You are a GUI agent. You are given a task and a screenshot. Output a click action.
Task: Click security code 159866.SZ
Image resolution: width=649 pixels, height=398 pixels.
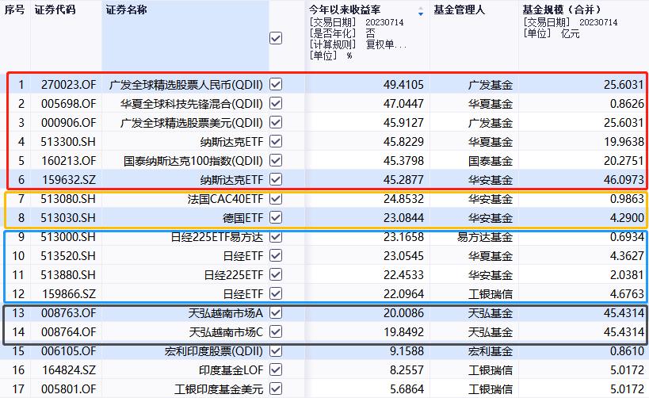pos(69,294)
